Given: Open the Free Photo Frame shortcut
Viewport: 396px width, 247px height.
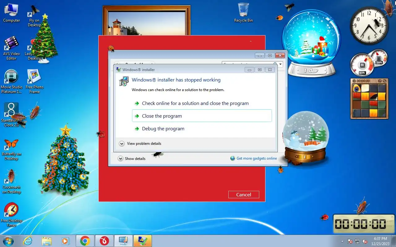Looking at the screenshot, I should tap(34, 82).
